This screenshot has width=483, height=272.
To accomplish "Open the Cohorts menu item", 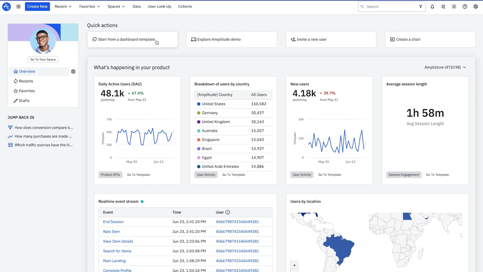I will click(x=185, y=6).
